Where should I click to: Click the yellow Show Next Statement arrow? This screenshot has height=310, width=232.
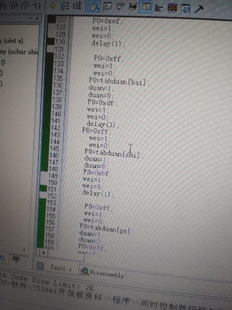tap(53, 6)
